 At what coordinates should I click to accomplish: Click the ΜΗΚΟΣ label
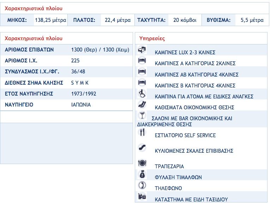(17, 20)
